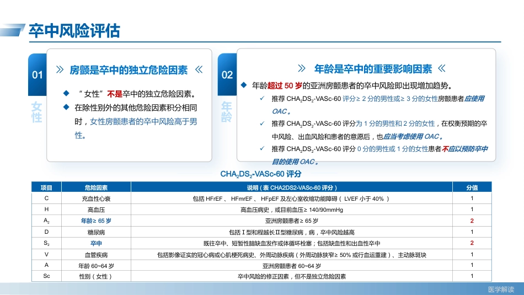Screen dimensions: 524x295
Task: Click the 年龄 60~64 岁 risk factor cell
Action: tap(96, 266)
